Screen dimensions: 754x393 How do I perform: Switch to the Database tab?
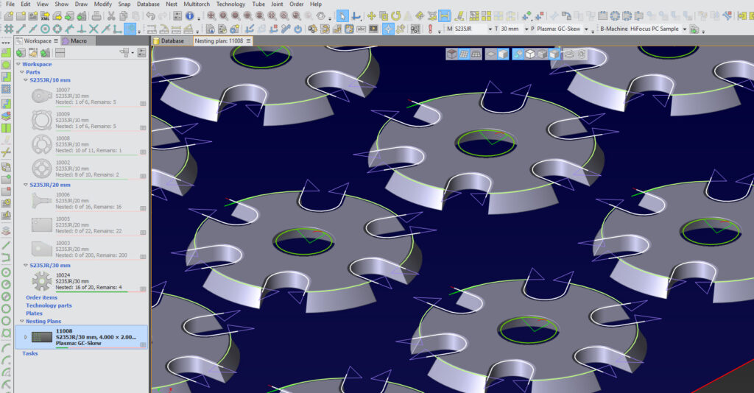pyautogui.click(x=169, y=40)
